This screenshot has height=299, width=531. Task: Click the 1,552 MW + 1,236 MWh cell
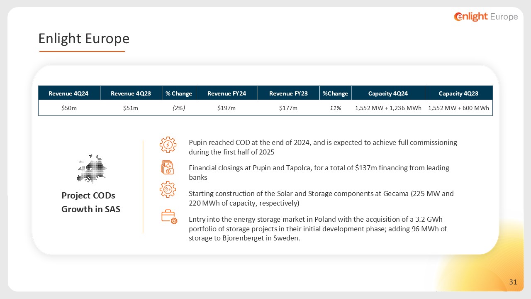(388, 108)
